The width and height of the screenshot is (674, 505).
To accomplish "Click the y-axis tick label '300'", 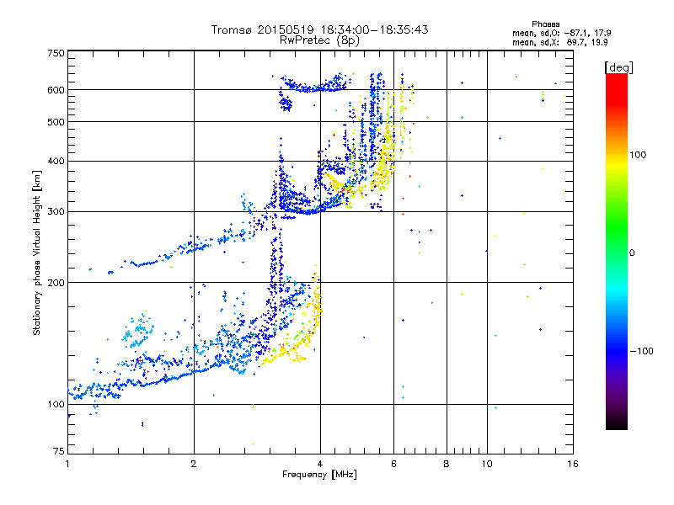I will [56, 212].
